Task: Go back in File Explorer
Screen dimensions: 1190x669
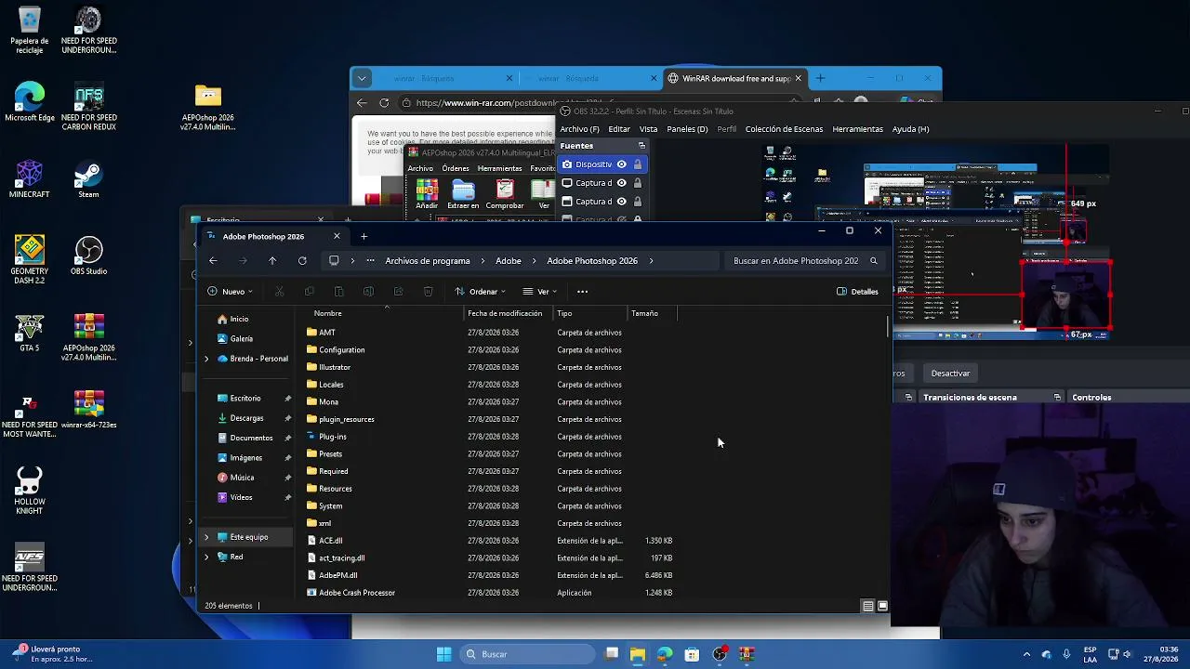Action: coord(213,261)
